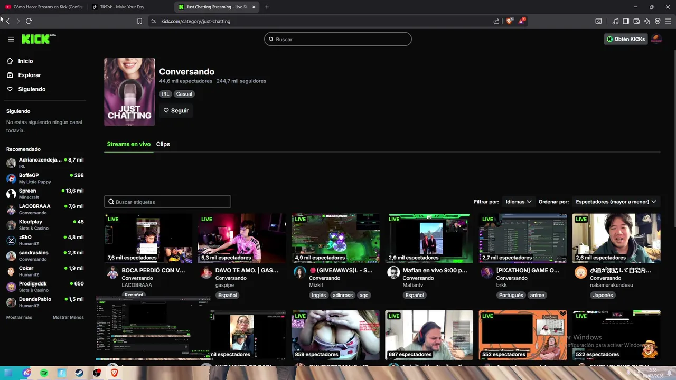Switch to the TikTok - Make Your Day browser tab
The width and height of the screenshot is (676, 380).
126,7
